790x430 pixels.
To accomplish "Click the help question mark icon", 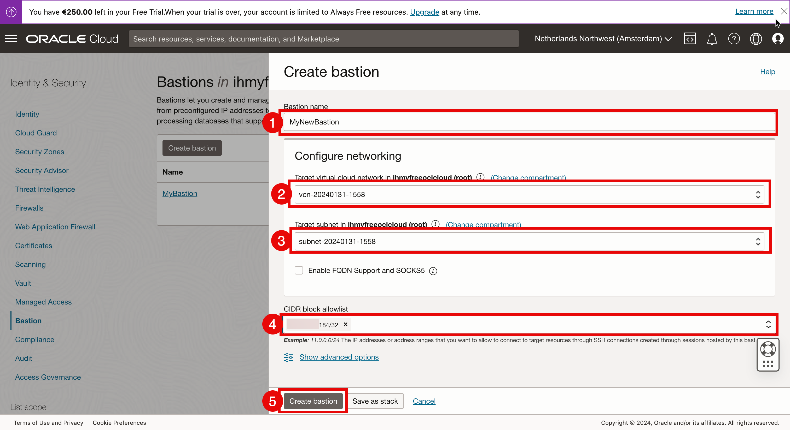I will tap(734, 39).
